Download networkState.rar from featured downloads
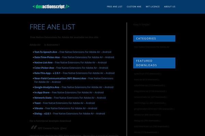This screenshot has width=205, height=136. pyautogui.click(x=150, y=97)
